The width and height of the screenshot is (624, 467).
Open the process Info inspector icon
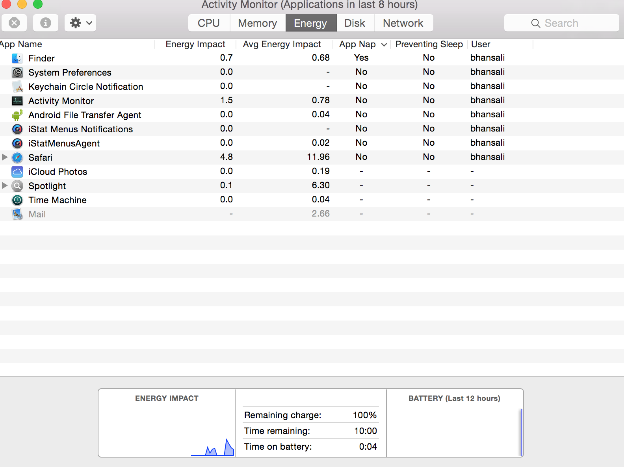pyautogui.click(x=46, y=23)
